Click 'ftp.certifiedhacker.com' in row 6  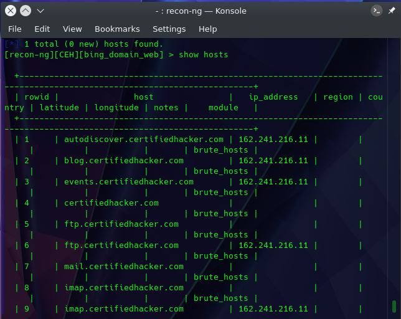point(121,245)
